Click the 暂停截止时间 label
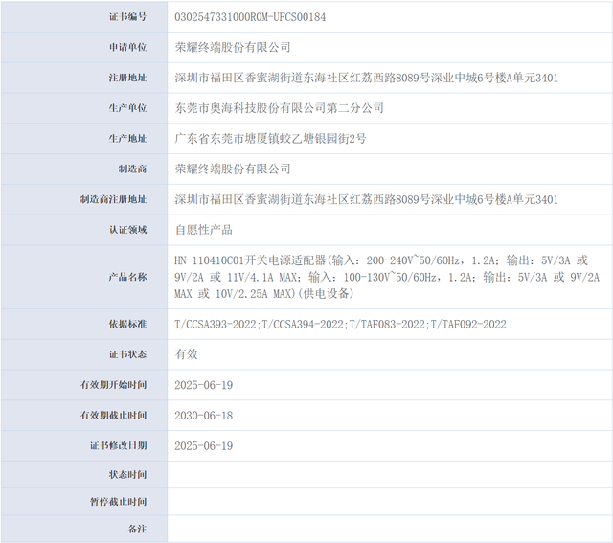The height and width of the screenshot is (543, 613). pos(119,502)
